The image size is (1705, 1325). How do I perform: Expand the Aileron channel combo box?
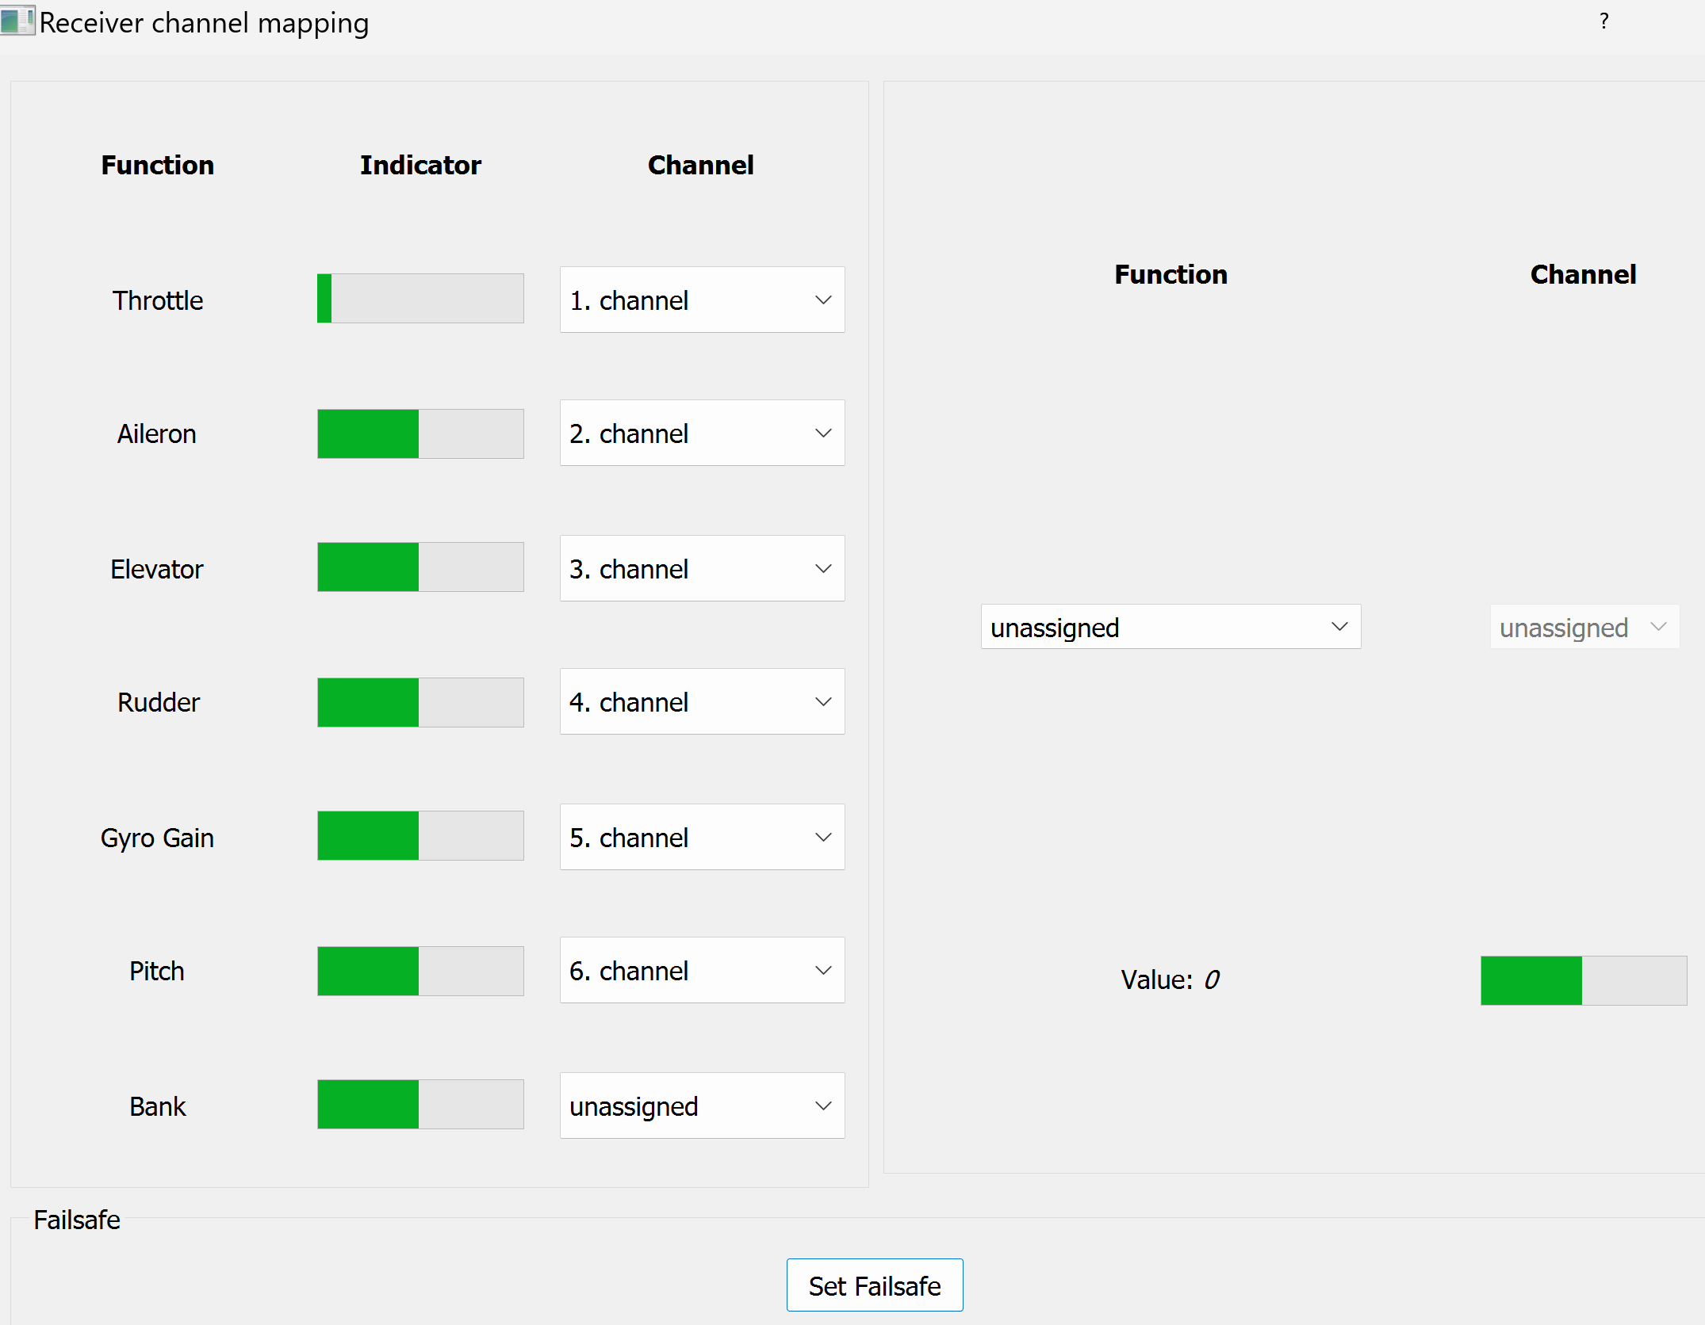[702, 433]
